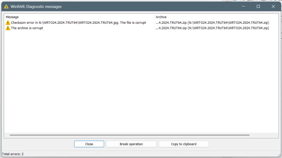
Task: Click the Message column header
Action: tap(12, 17)
